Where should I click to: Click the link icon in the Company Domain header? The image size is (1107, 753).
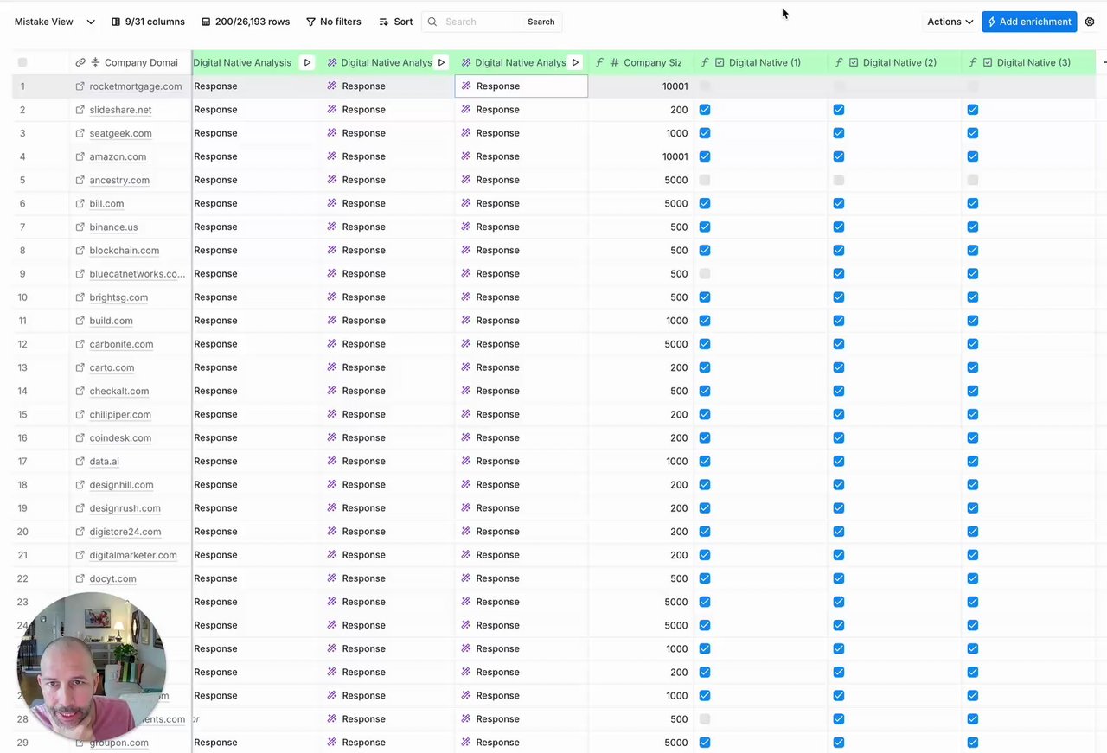coord(80,62)
